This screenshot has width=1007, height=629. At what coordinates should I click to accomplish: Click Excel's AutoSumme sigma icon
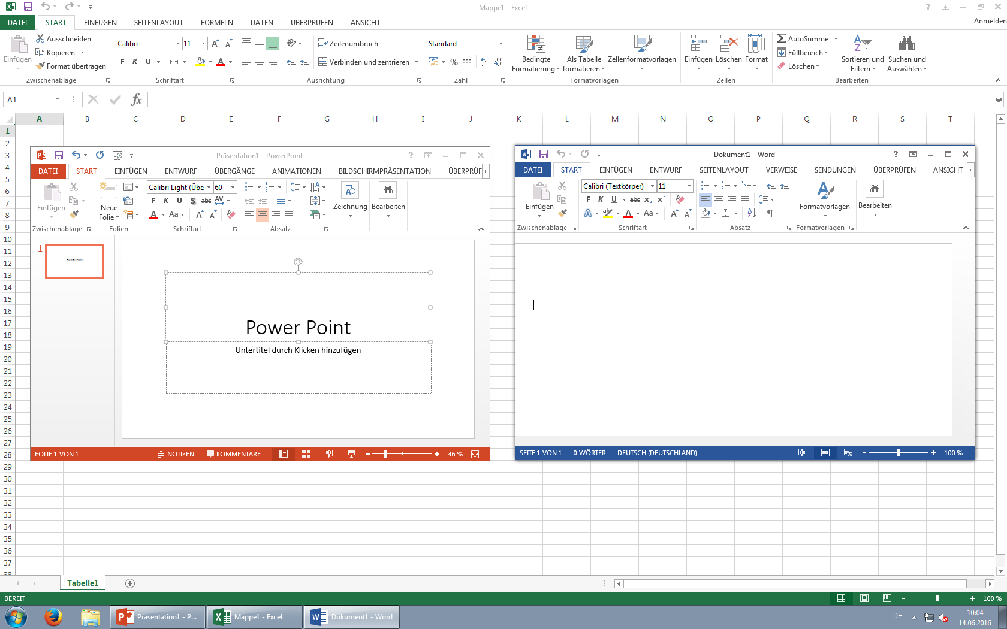(782, 38)
